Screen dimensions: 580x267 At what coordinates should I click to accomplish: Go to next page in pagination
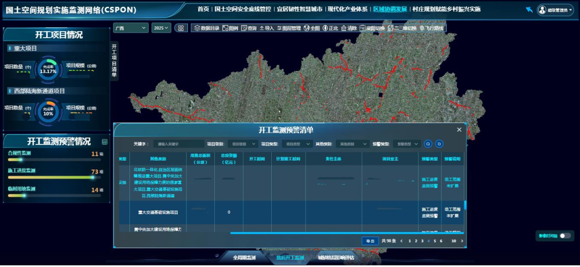point(462,241)
